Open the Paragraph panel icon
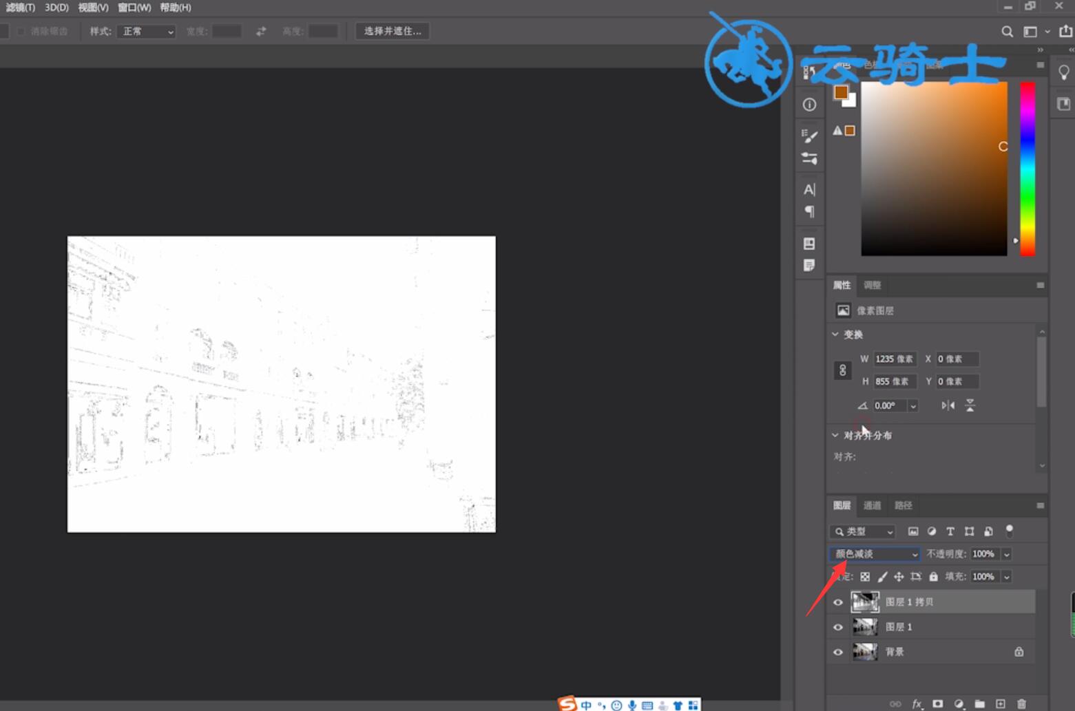Image resolution: width=1075 pixels, height=711 pixels. click(809, 211)
